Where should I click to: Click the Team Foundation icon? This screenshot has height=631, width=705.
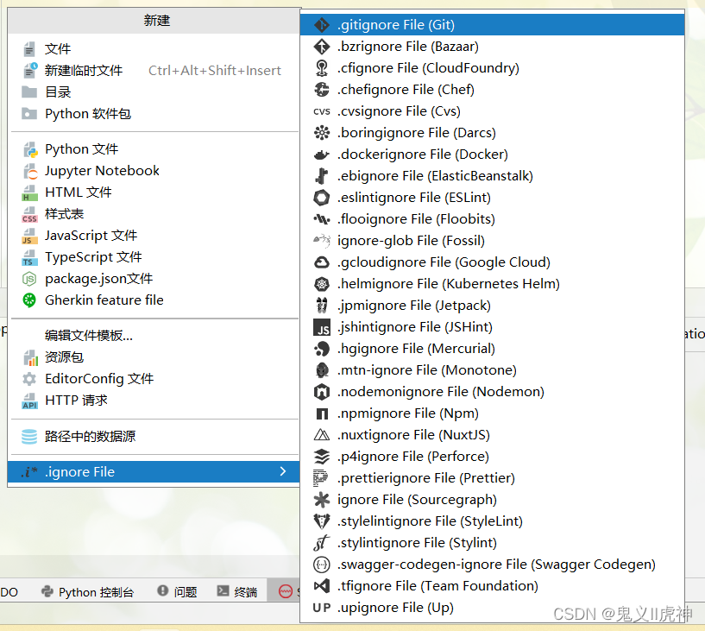tap(322, 586)
